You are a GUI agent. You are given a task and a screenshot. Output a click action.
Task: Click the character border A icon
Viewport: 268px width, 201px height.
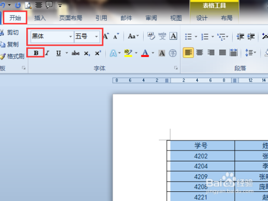[173, 36]
